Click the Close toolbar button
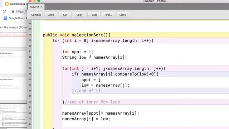This screenshot has width=229, height=129. (x=122, y=15)
